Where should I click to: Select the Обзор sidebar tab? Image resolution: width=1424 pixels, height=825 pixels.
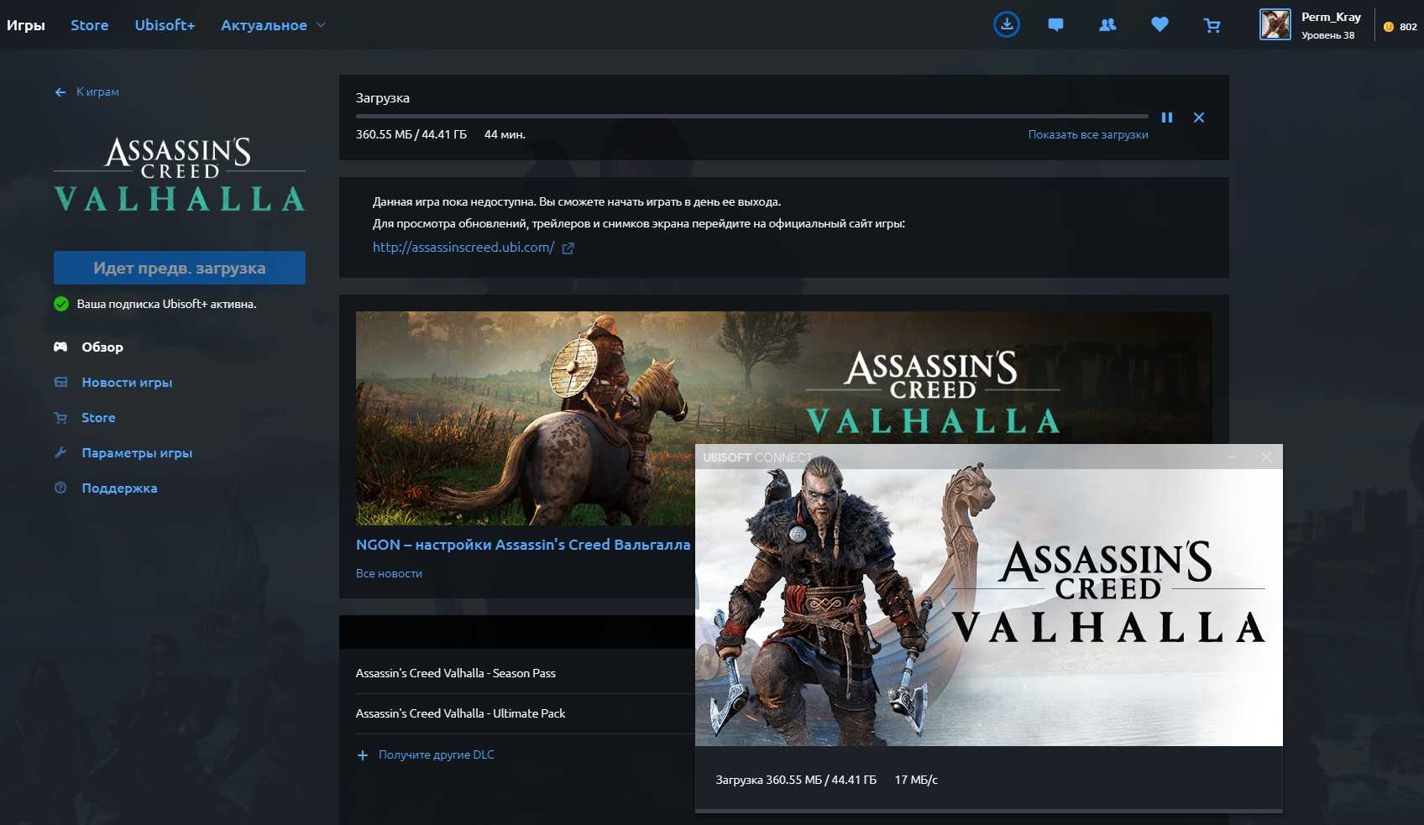coord(102,347)
